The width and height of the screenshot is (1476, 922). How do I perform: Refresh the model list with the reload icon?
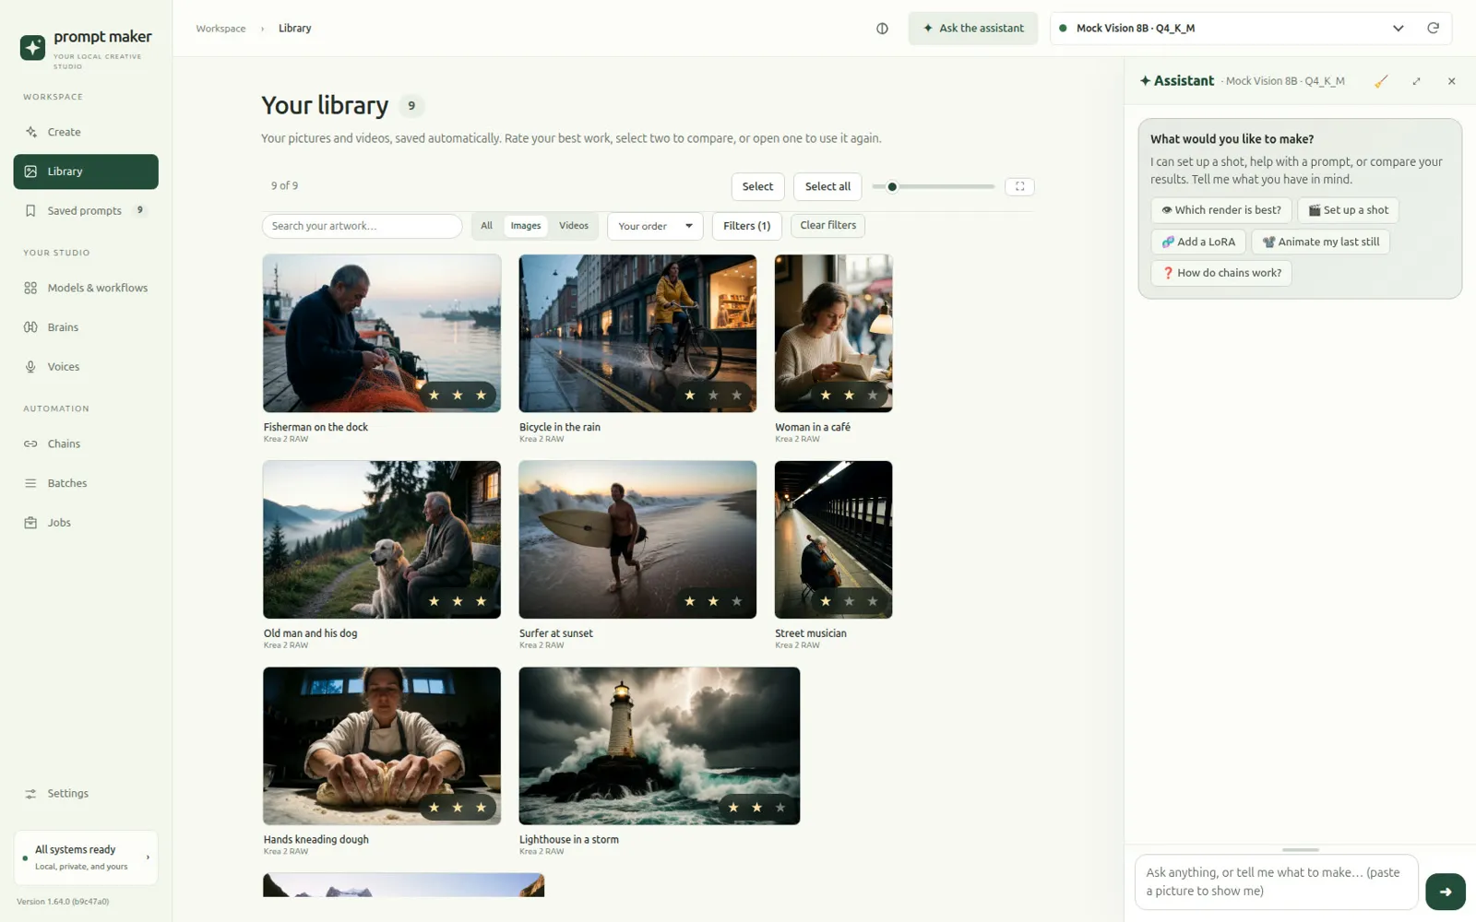tap(1433, 28)
